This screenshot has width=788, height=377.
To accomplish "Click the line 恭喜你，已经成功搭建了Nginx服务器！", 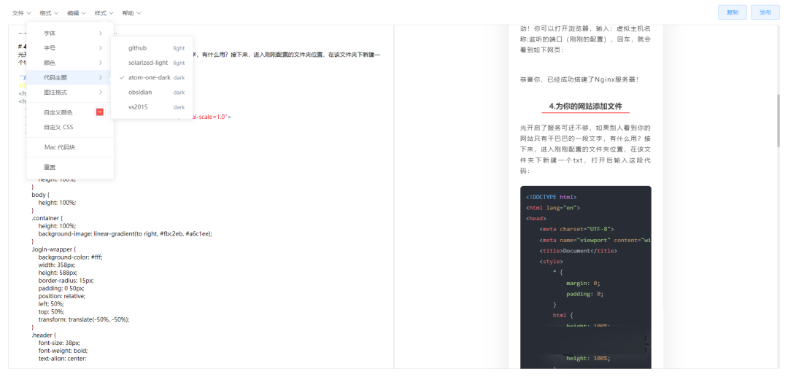I will click(579, 79).
